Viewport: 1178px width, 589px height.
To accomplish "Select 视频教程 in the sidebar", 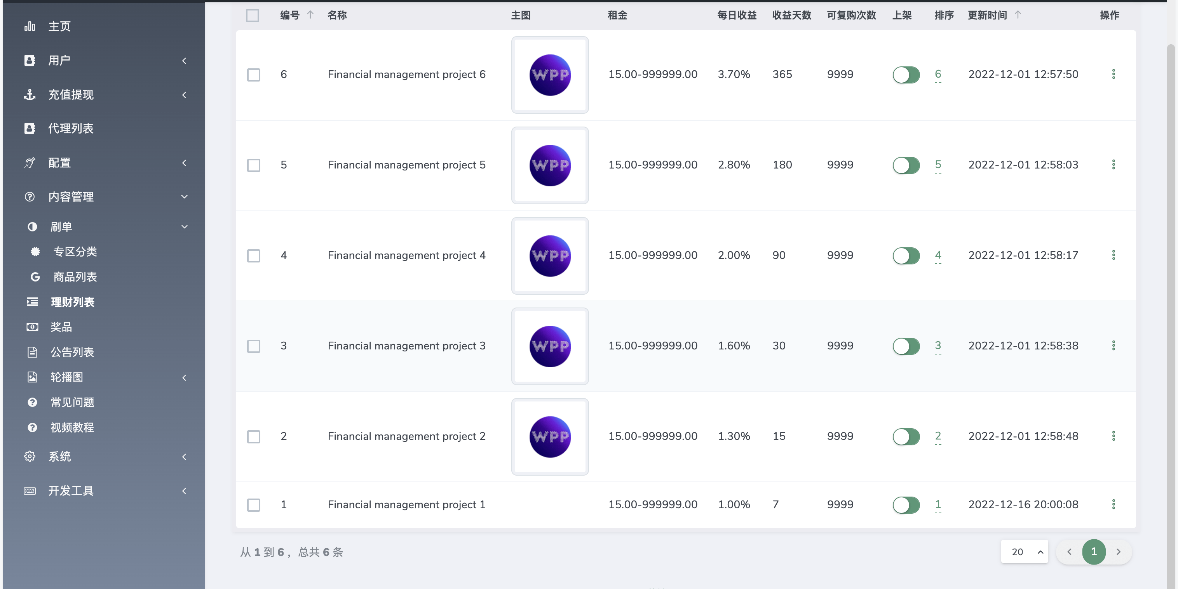I will pos(72,427).
